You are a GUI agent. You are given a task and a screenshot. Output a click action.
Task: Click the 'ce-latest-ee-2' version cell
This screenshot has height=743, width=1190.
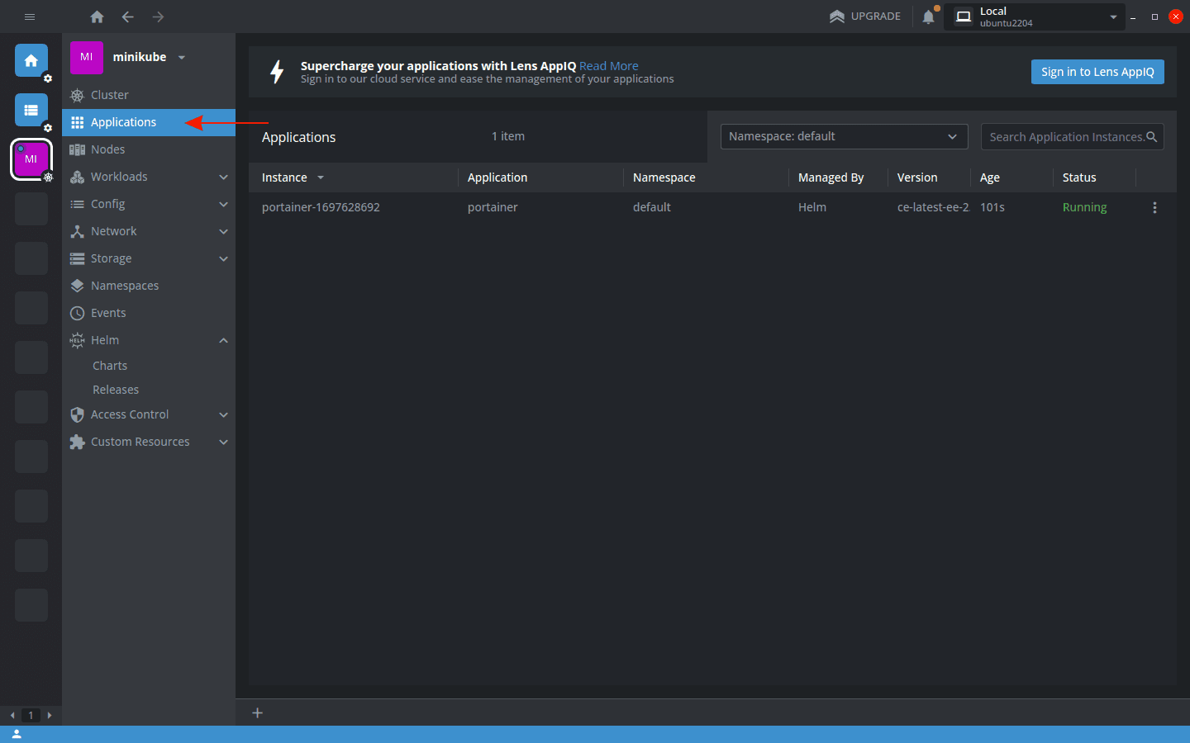(x=932, y=207)
